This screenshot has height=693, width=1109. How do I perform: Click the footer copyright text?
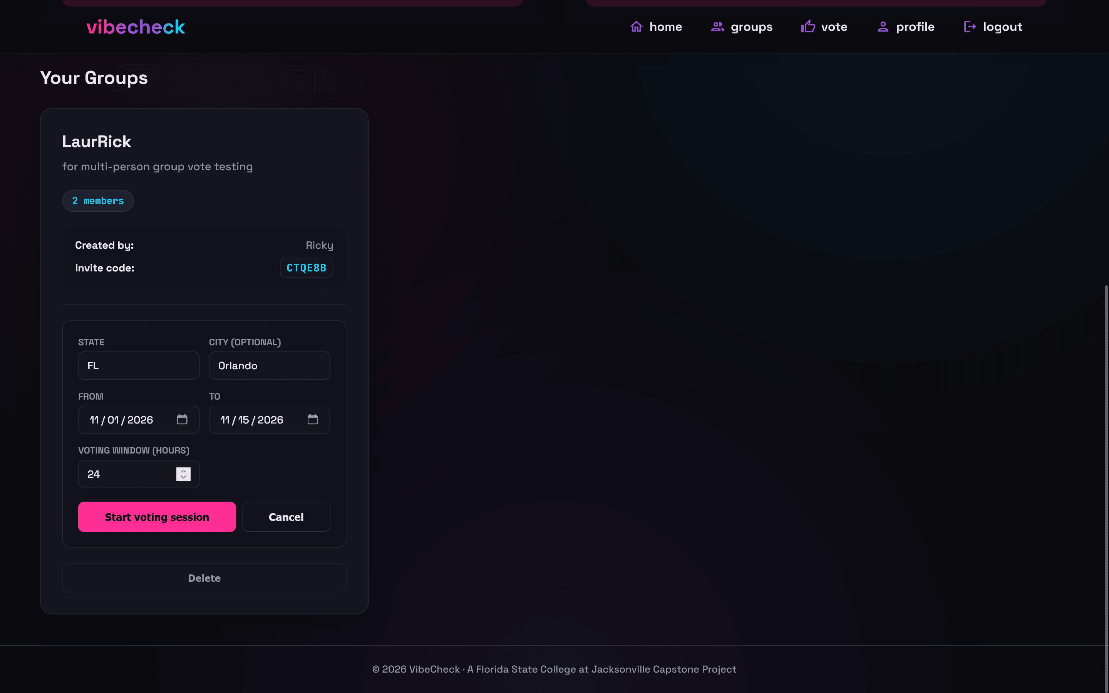pyautogui.click(x=554, y=669)
